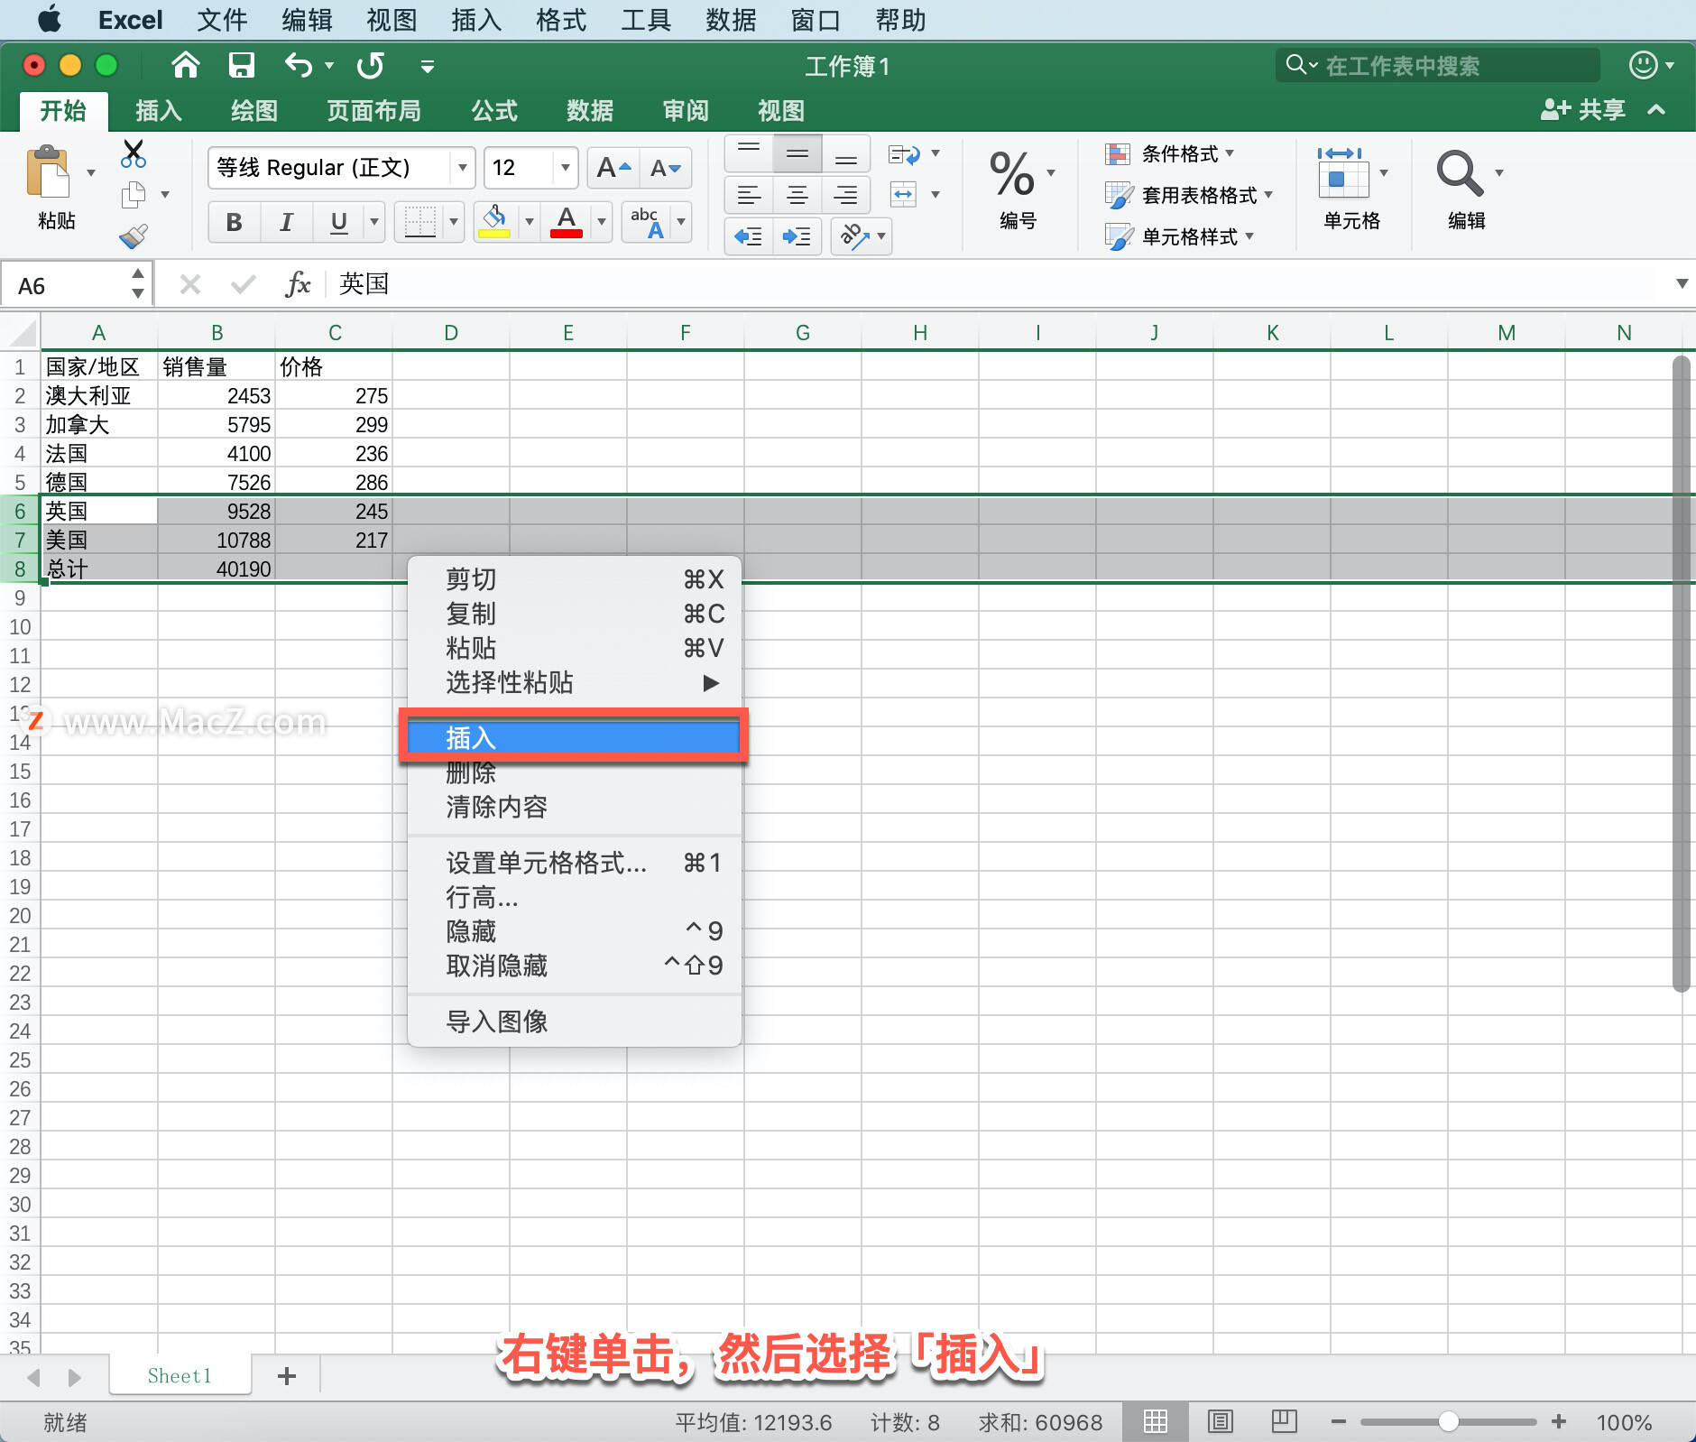The width and height of the screenshot is (1696, 1442).
Task: Open the Name Box dropdown arrow
Action: pyautogui.click(x=136, y=283)
